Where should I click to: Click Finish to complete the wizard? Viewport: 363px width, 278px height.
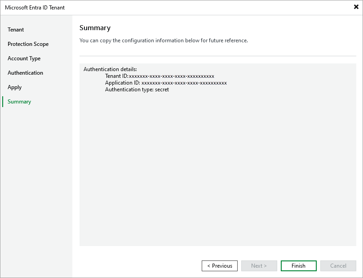point(298,265)
